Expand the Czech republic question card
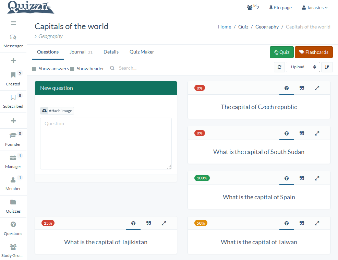338x260 pixels. click(x=317, y=88)
